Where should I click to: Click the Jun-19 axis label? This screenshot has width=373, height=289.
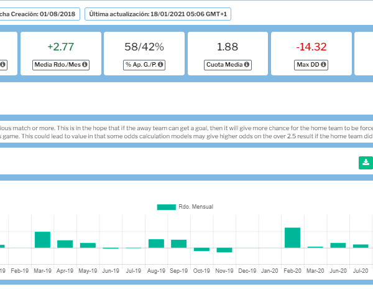click(111, 271)
